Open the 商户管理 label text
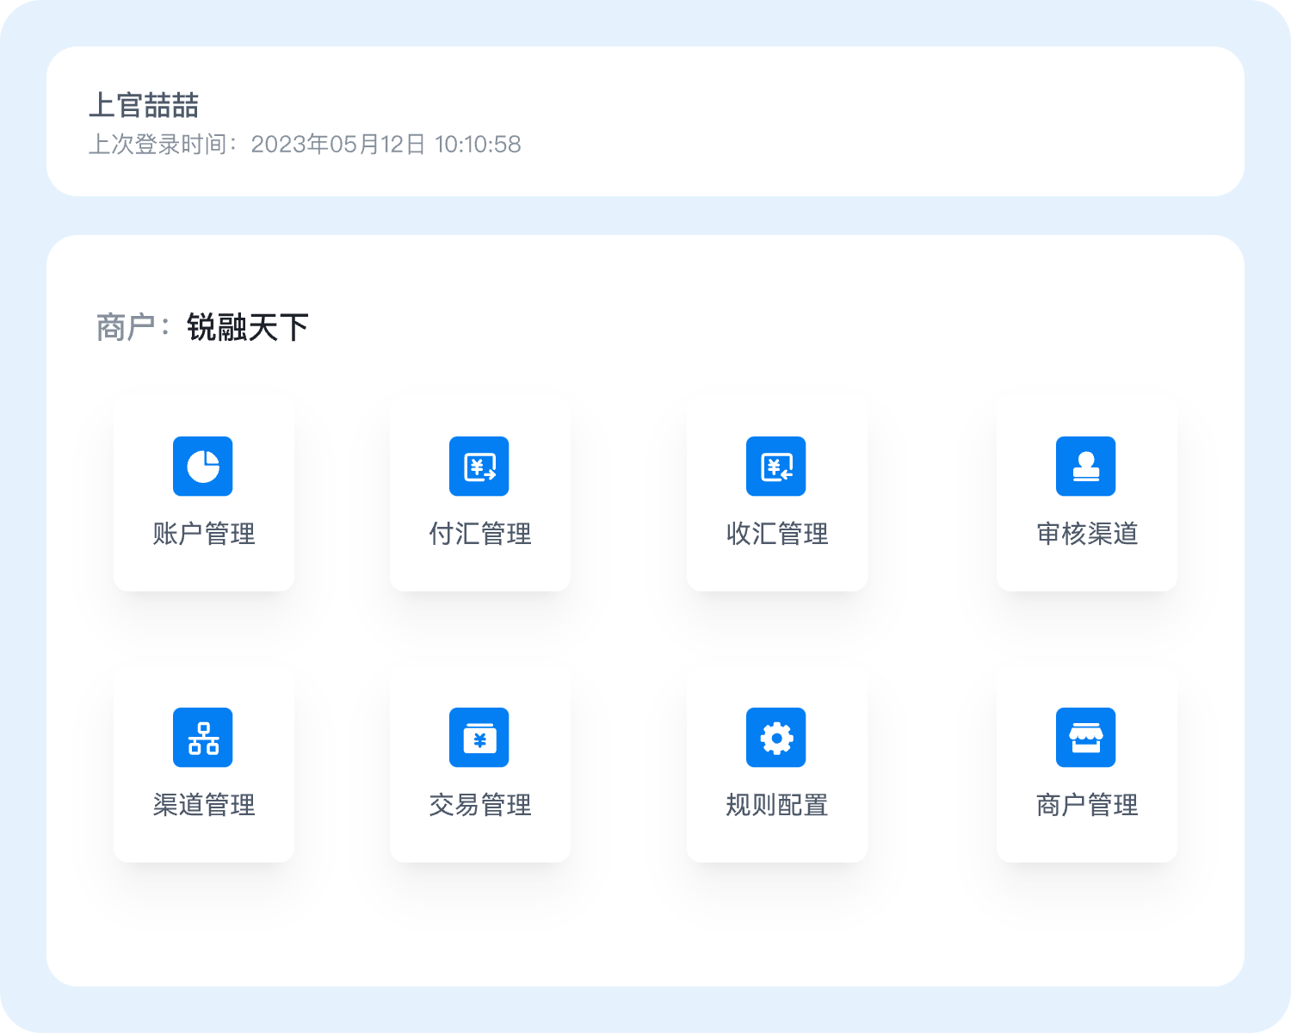This screenshot has width=1291, height=1033. [x=1087, y=805]
